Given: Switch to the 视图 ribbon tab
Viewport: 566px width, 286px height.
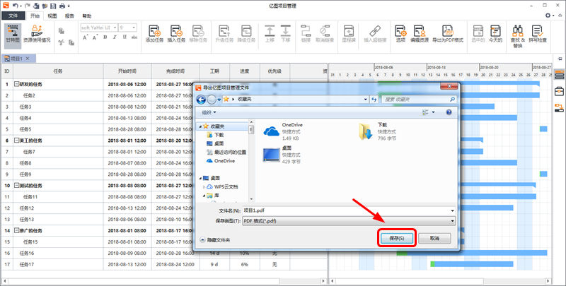Looking at the screenshot, I should (52, 16).
